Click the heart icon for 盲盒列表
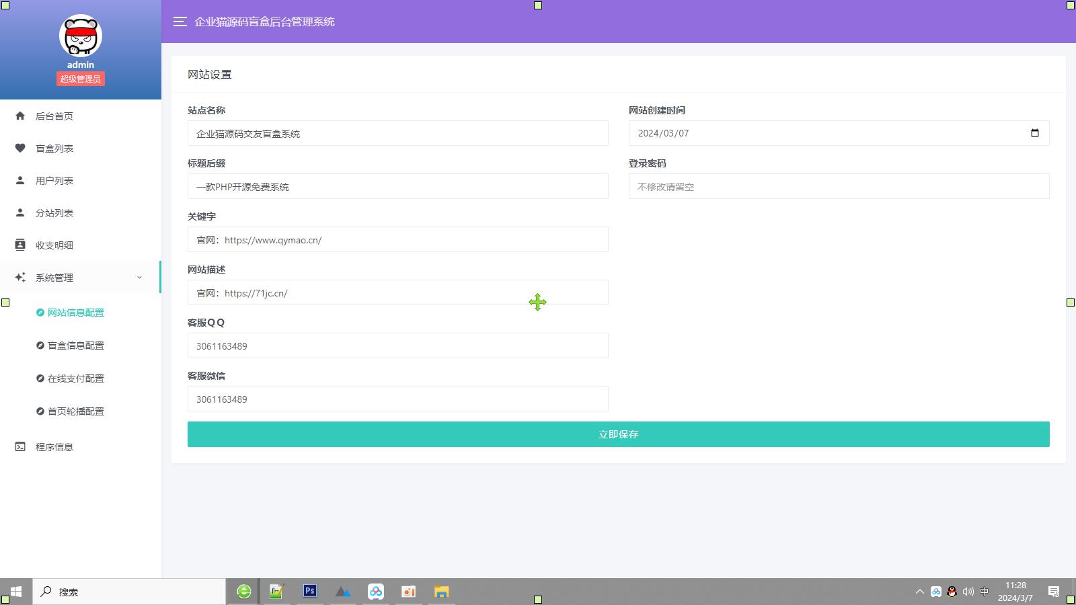This screenshot has width=1076, height=605. pyautogui.click(x=20, y=148)
